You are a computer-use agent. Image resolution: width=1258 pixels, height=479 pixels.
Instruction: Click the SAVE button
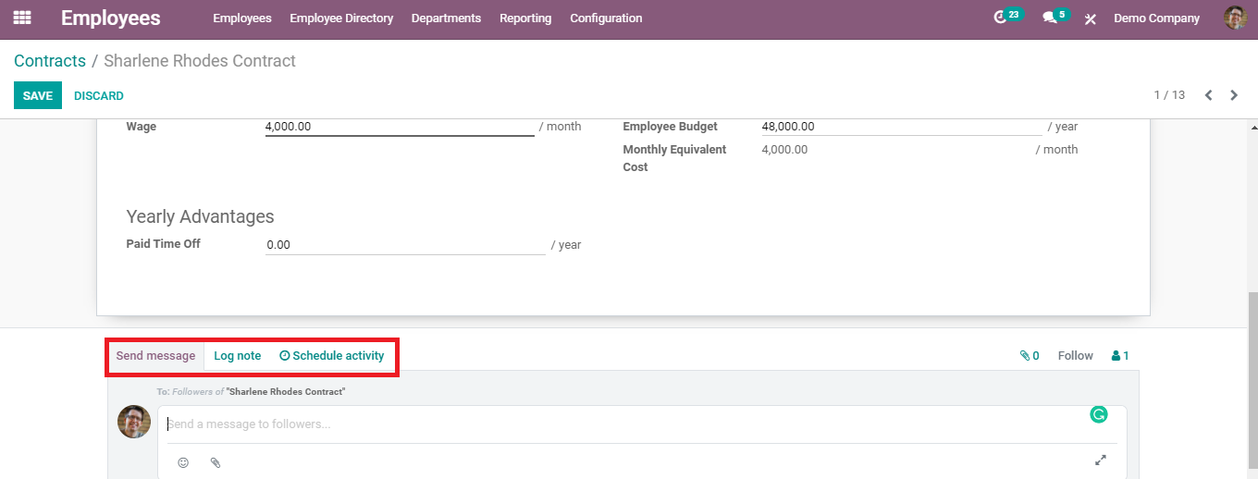point(38,96)
